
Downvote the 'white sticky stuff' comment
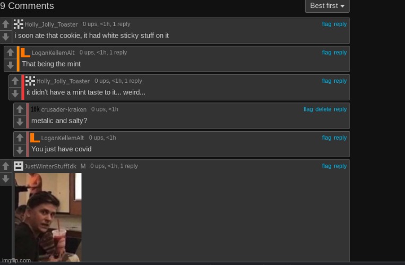tap(6, 37)
